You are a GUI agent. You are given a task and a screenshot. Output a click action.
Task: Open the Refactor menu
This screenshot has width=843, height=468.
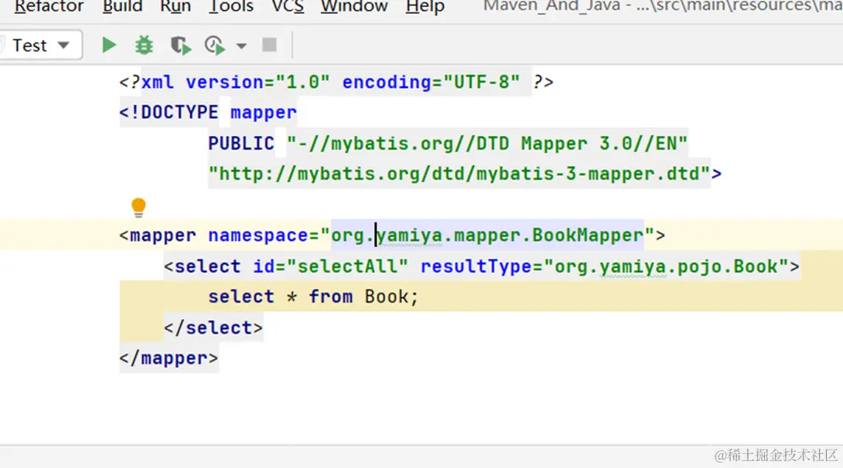click(49, 6)
